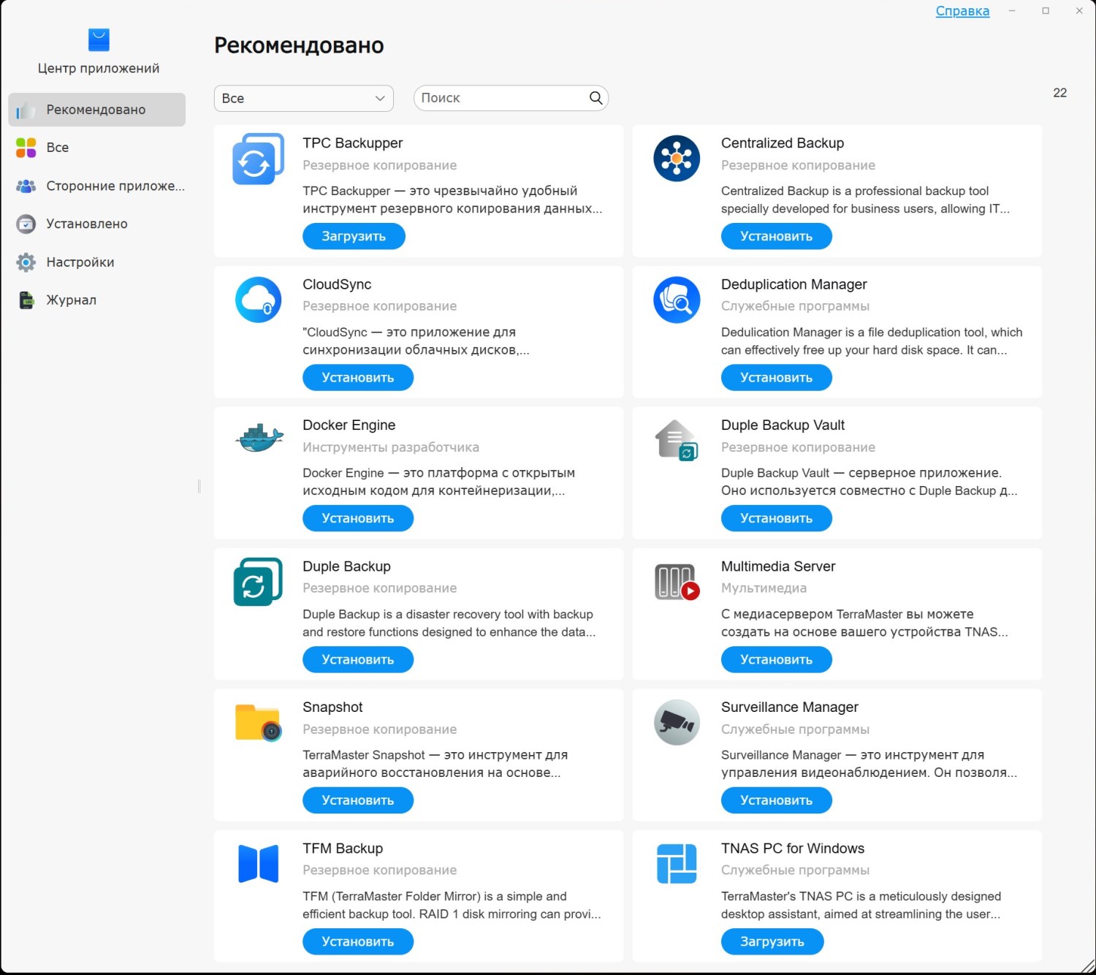Click the Docker Engine whale icon
Viewport: 1096px width, 975px height.
(x=259, y=439)
